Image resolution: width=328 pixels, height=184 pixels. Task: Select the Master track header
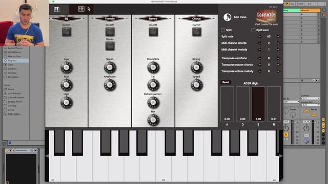310,10
